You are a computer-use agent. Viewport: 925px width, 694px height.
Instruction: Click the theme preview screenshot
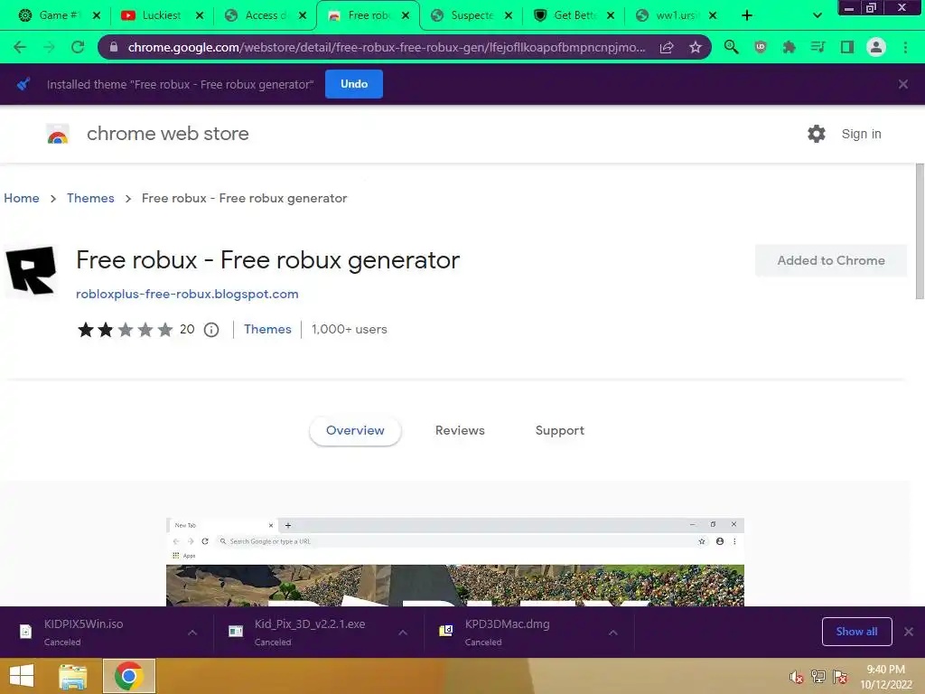455,562
